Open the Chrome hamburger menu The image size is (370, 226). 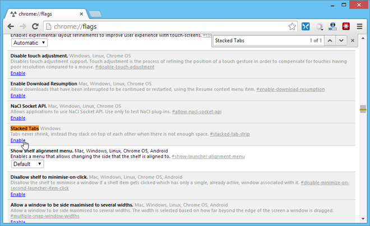click(x=360, y=26)
